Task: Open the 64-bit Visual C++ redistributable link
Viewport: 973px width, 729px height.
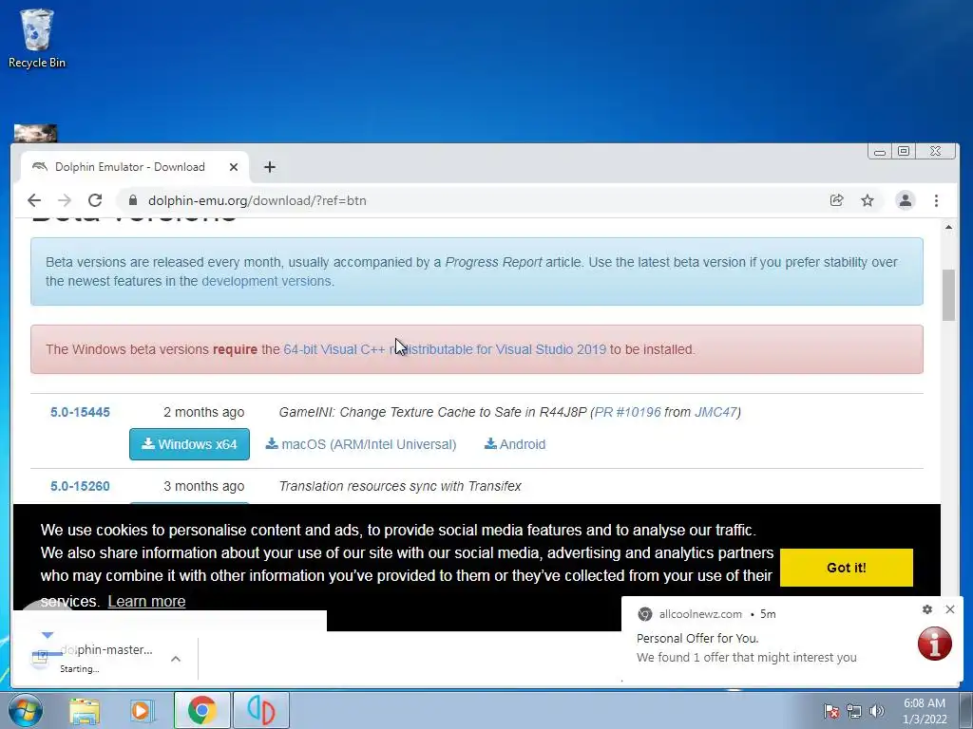Action: point(445,349)
